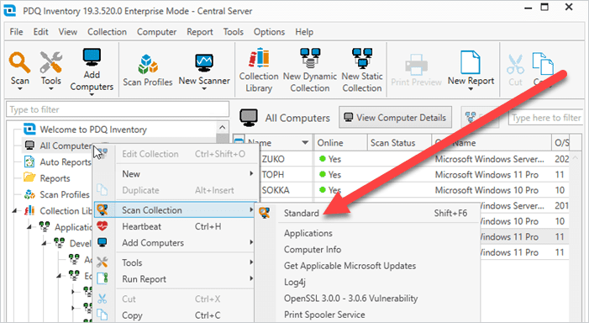Screen dimensions: 589x323
Task: Click the Scan Status column header
Action: [x=399, y=143]
